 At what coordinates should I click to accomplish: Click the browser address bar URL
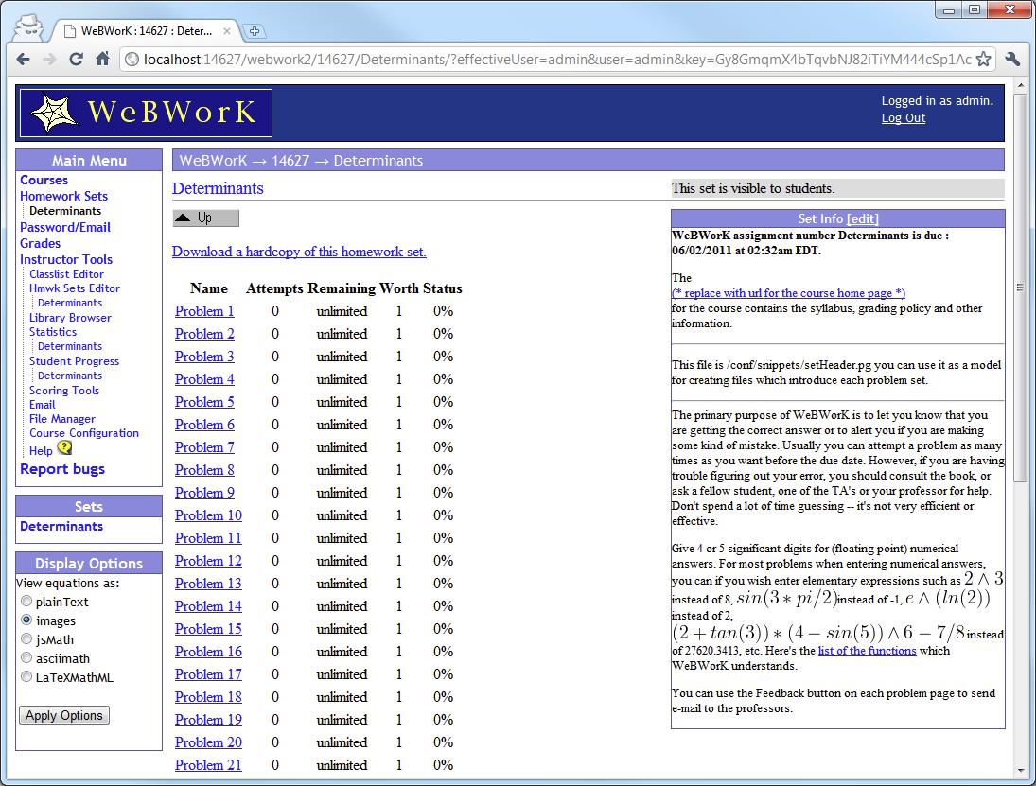[x=557, y=60]
